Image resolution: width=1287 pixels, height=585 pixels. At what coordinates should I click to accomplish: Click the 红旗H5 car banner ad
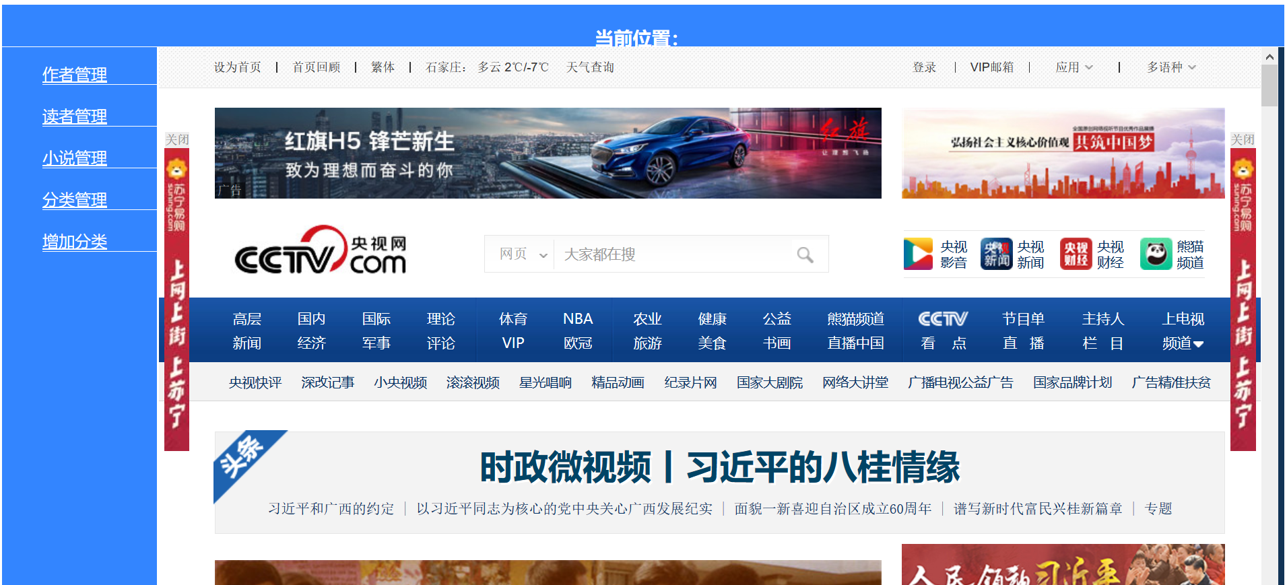(x=548, y=153)
